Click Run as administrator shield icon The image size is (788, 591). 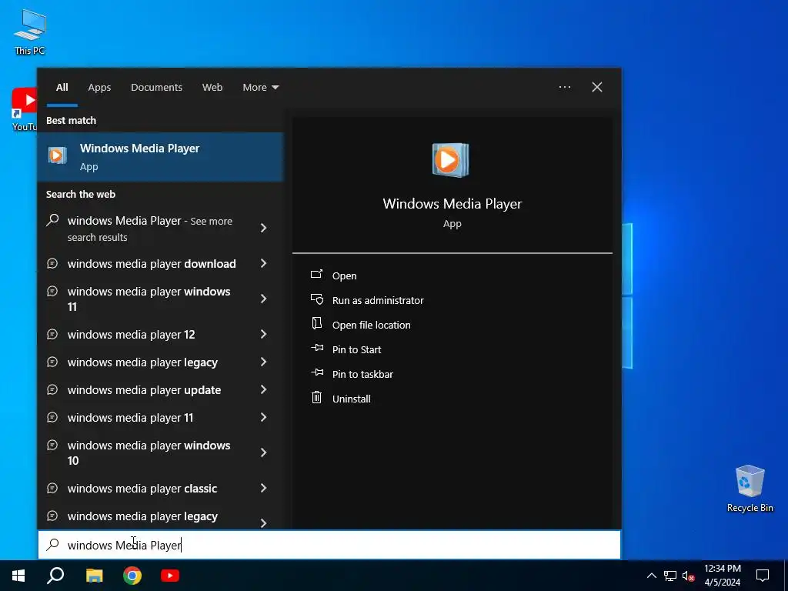316,299
